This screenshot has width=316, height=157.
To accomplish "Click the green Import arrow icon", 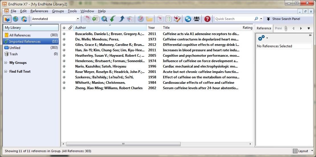I will click(x=113, y=19).
